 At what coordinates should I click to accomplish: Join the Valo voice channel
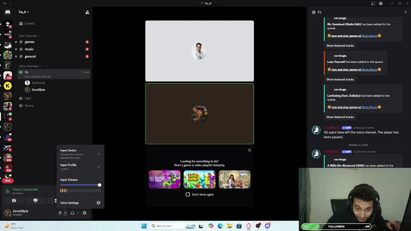[x=54, y=98]
